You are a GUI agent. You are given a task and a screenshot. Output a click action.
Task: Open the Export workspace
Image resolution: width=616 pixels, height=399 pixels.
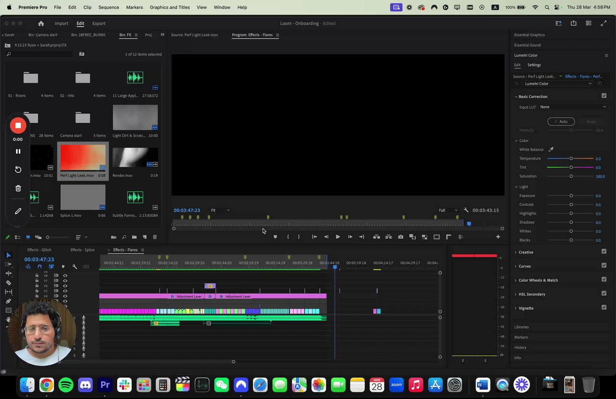pyautogui.click(x=99, y=24)
